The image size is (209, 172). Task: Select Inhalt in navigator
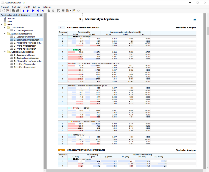click(9, 21)
